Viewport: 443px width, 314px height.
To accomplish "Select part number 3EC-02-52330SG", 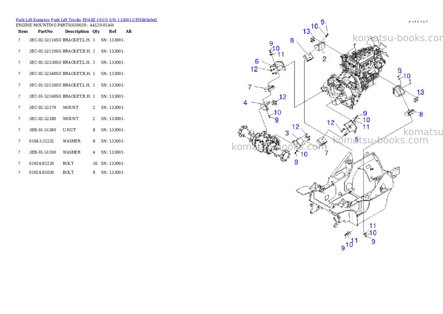I will (45, 62).
